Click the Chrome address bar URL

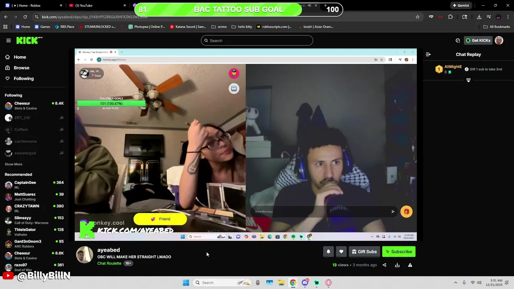[x=95, y=17]
